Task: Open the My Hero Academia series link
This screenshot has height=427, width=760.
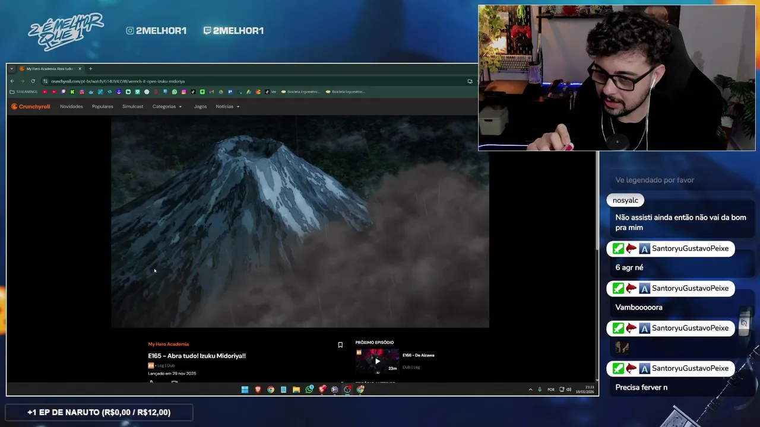Action: coord(168,344)
